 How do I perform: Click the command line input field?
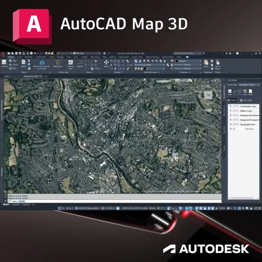pyautogui.click(x=115, y=201)
